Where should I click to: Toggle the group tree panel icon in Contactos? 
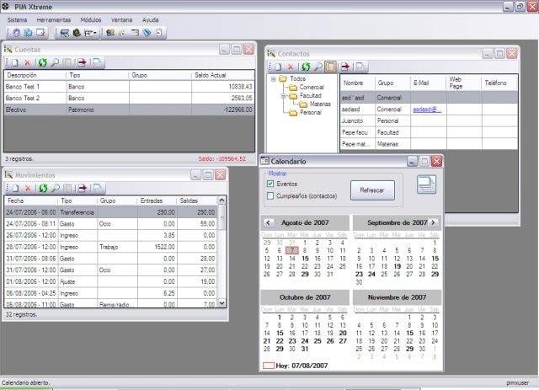click(330, 67)
